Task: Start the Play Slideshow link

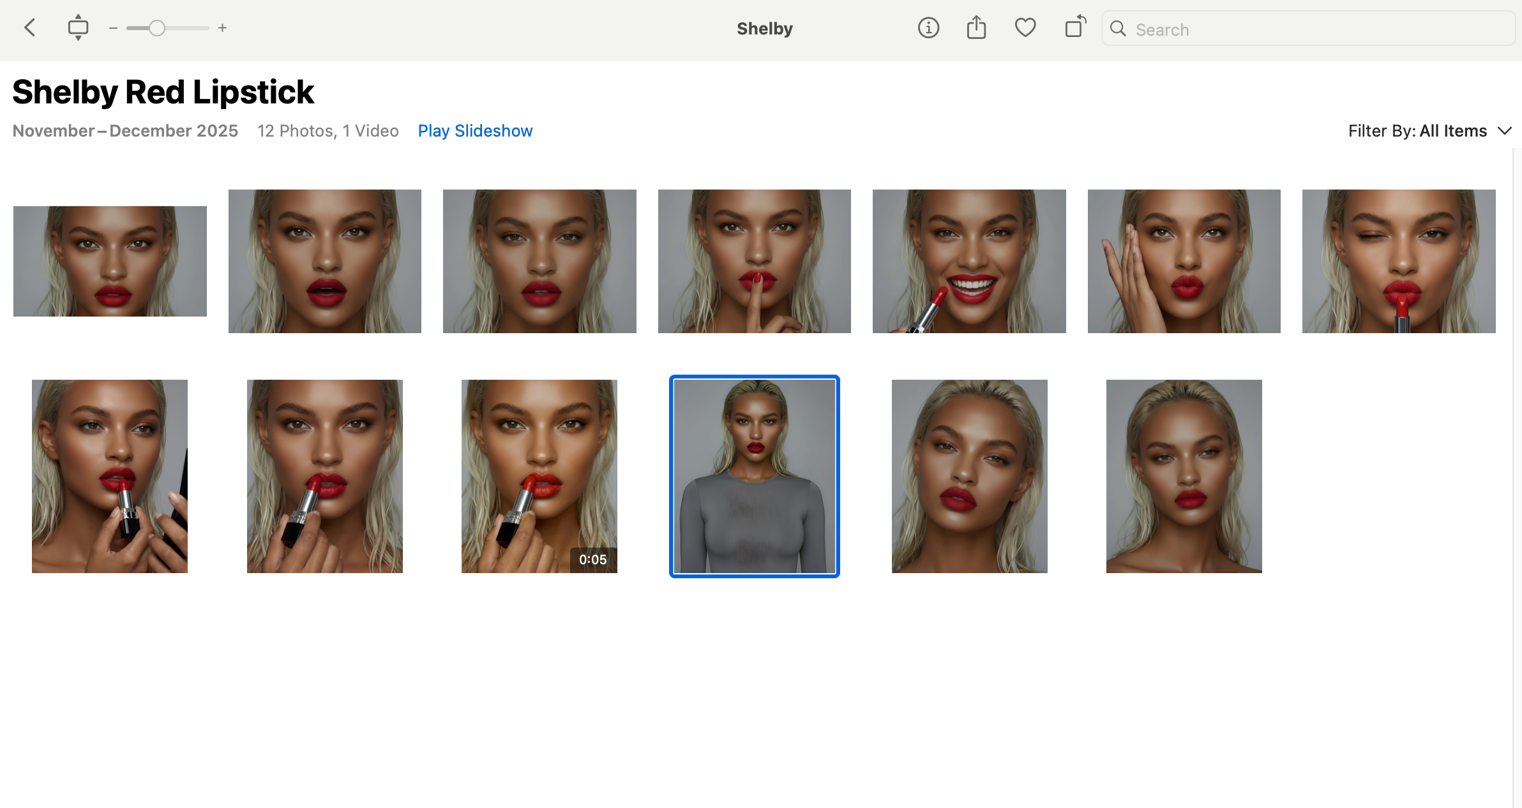Action: 475,131
